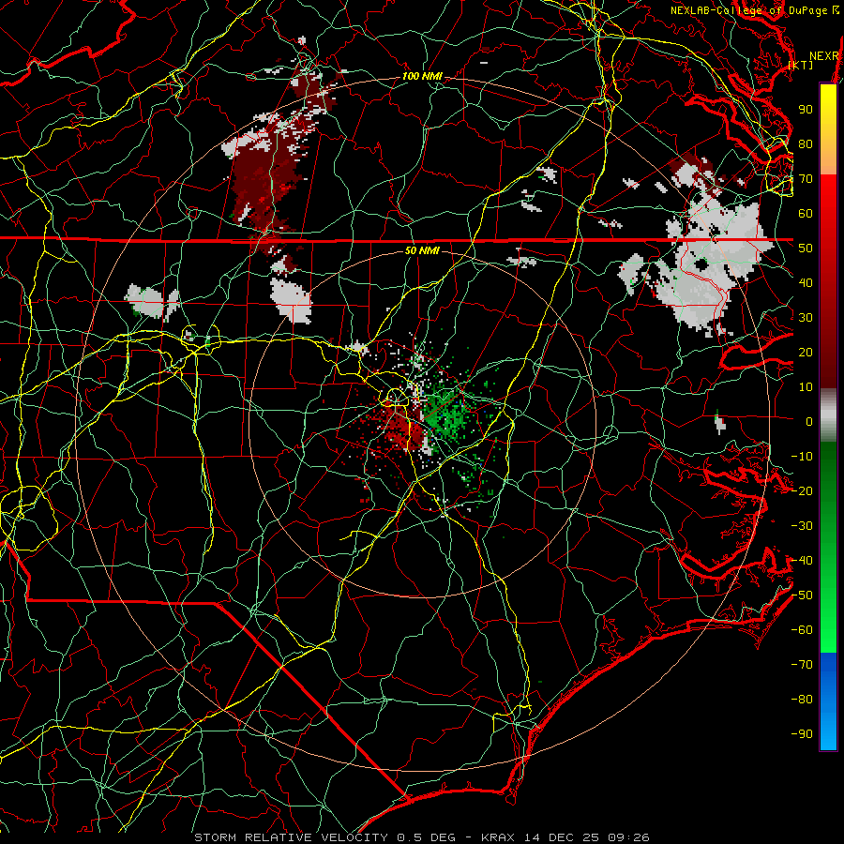Select the 90 value on velocity scale
Screen dimensions: 844x844
click(806, 110)
